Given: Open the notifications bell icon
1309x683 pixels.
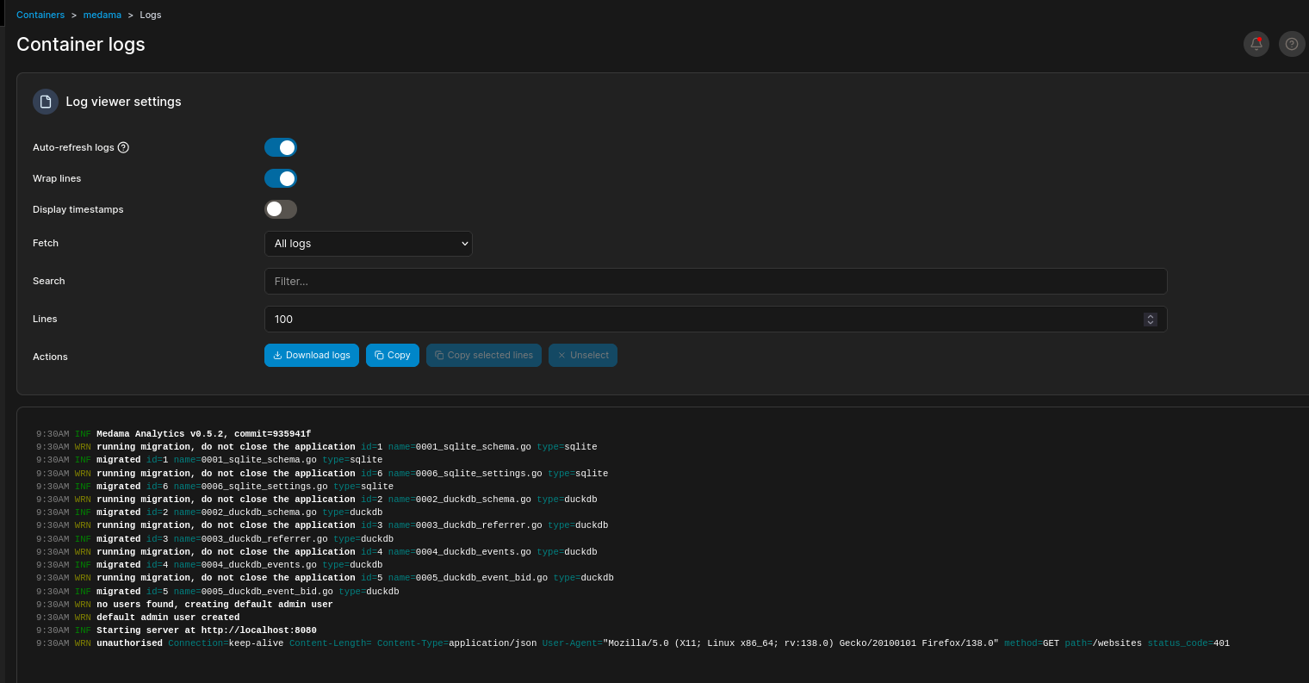Looking at the screenshot, I should (x=1256, y=44).
